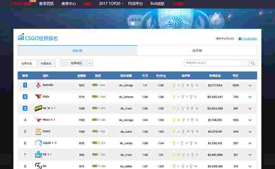Screen dimensions: 275x169
Task: Click the rank 2 badge
Action: (25, 97)
